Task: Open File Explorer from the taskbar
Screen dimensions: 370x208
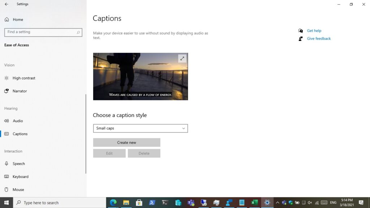Action: (126, 203)
